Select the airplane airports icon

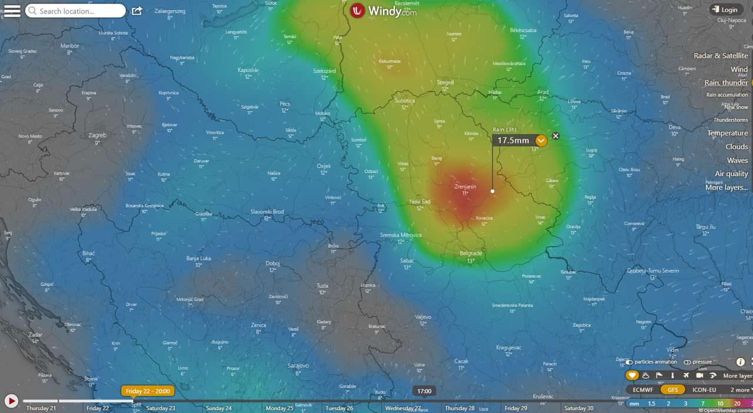(x=686, y=375)
